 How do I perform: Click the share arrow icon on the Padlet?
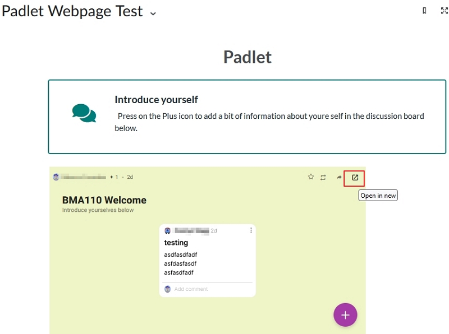click(339, 177)
